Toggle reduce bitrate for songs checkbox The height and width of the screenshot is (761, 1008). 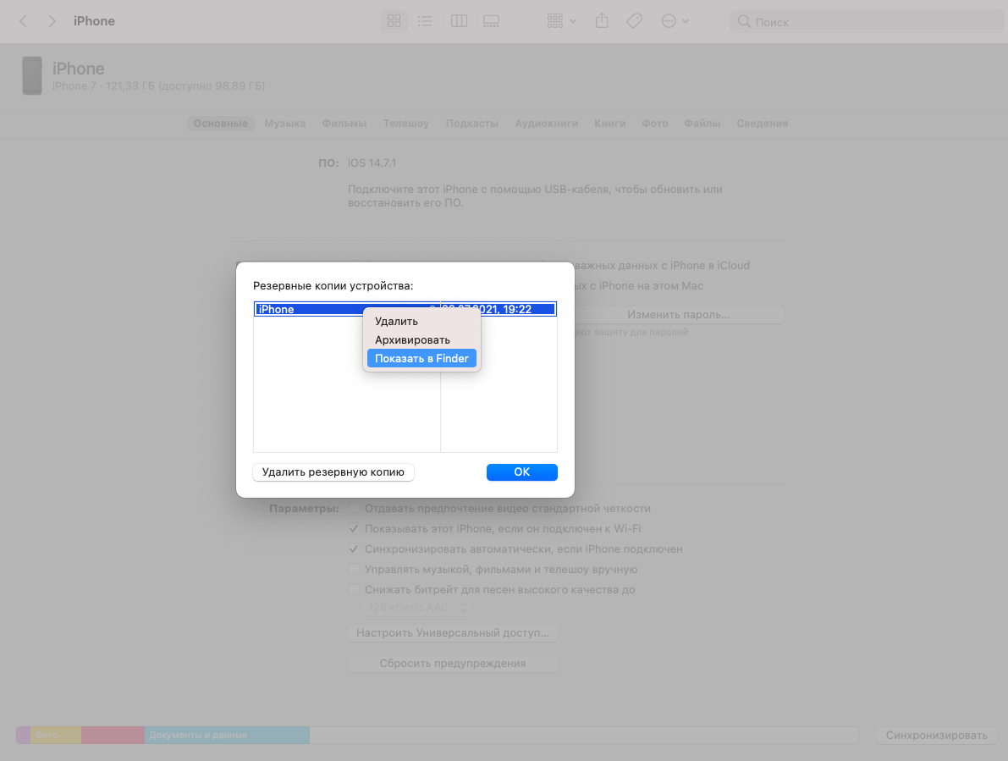click(354, 590)
